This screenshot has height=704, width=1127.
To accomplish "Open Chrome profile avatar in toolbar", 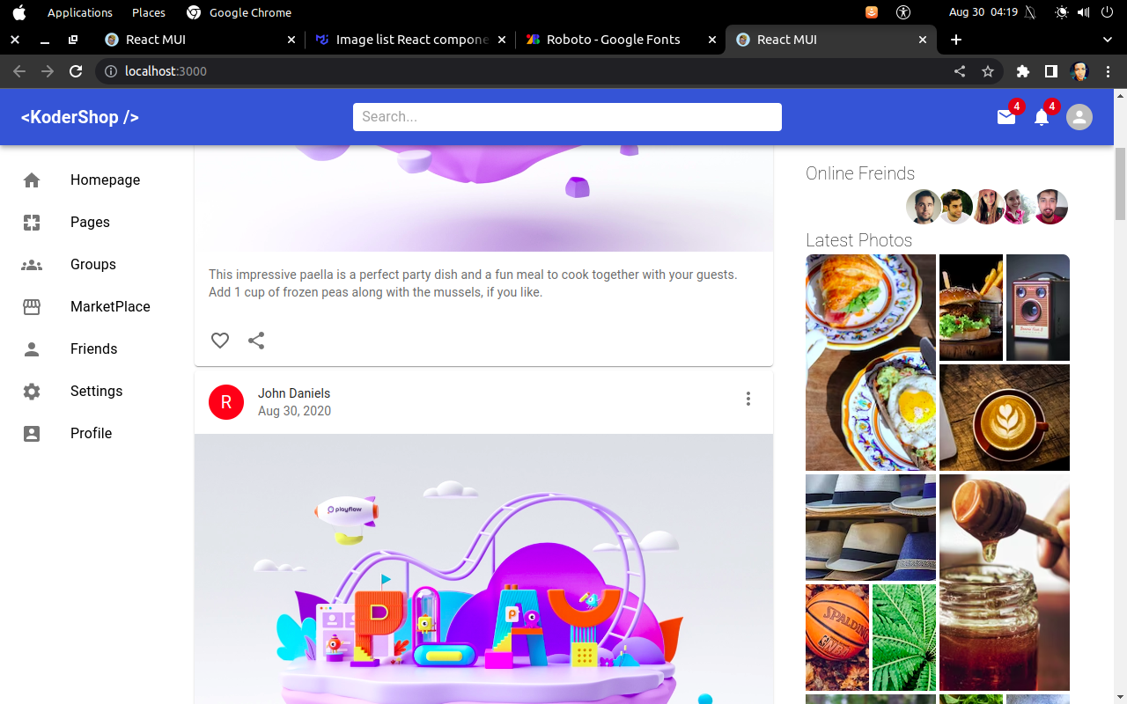I will [1080, 71].
